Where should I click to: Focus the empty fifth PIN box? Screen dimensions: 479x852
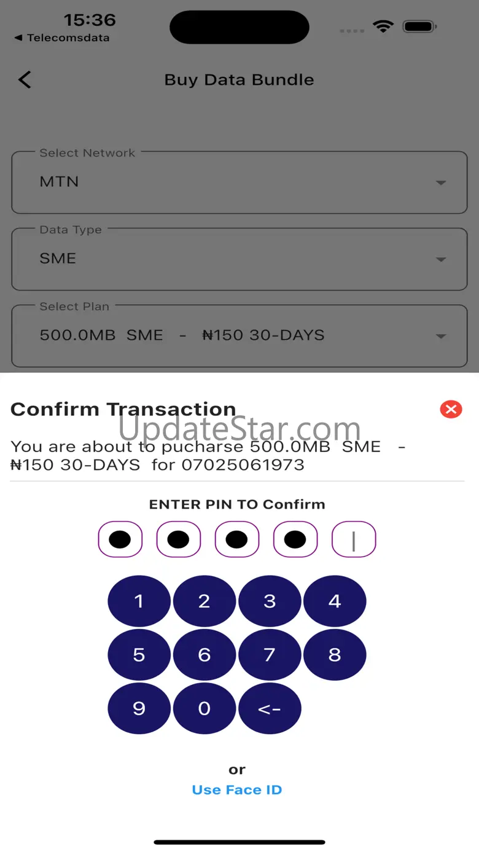[354, 539]
